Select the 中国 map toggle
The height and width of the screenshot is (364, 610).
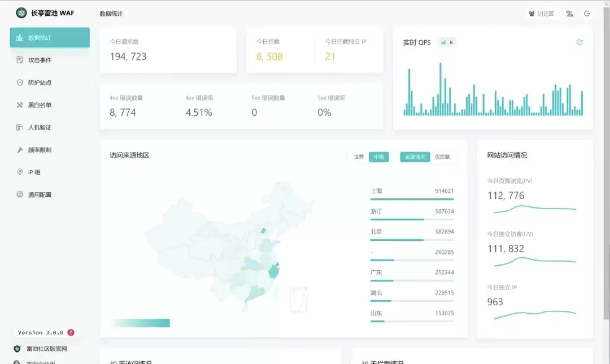click(378, 157)
